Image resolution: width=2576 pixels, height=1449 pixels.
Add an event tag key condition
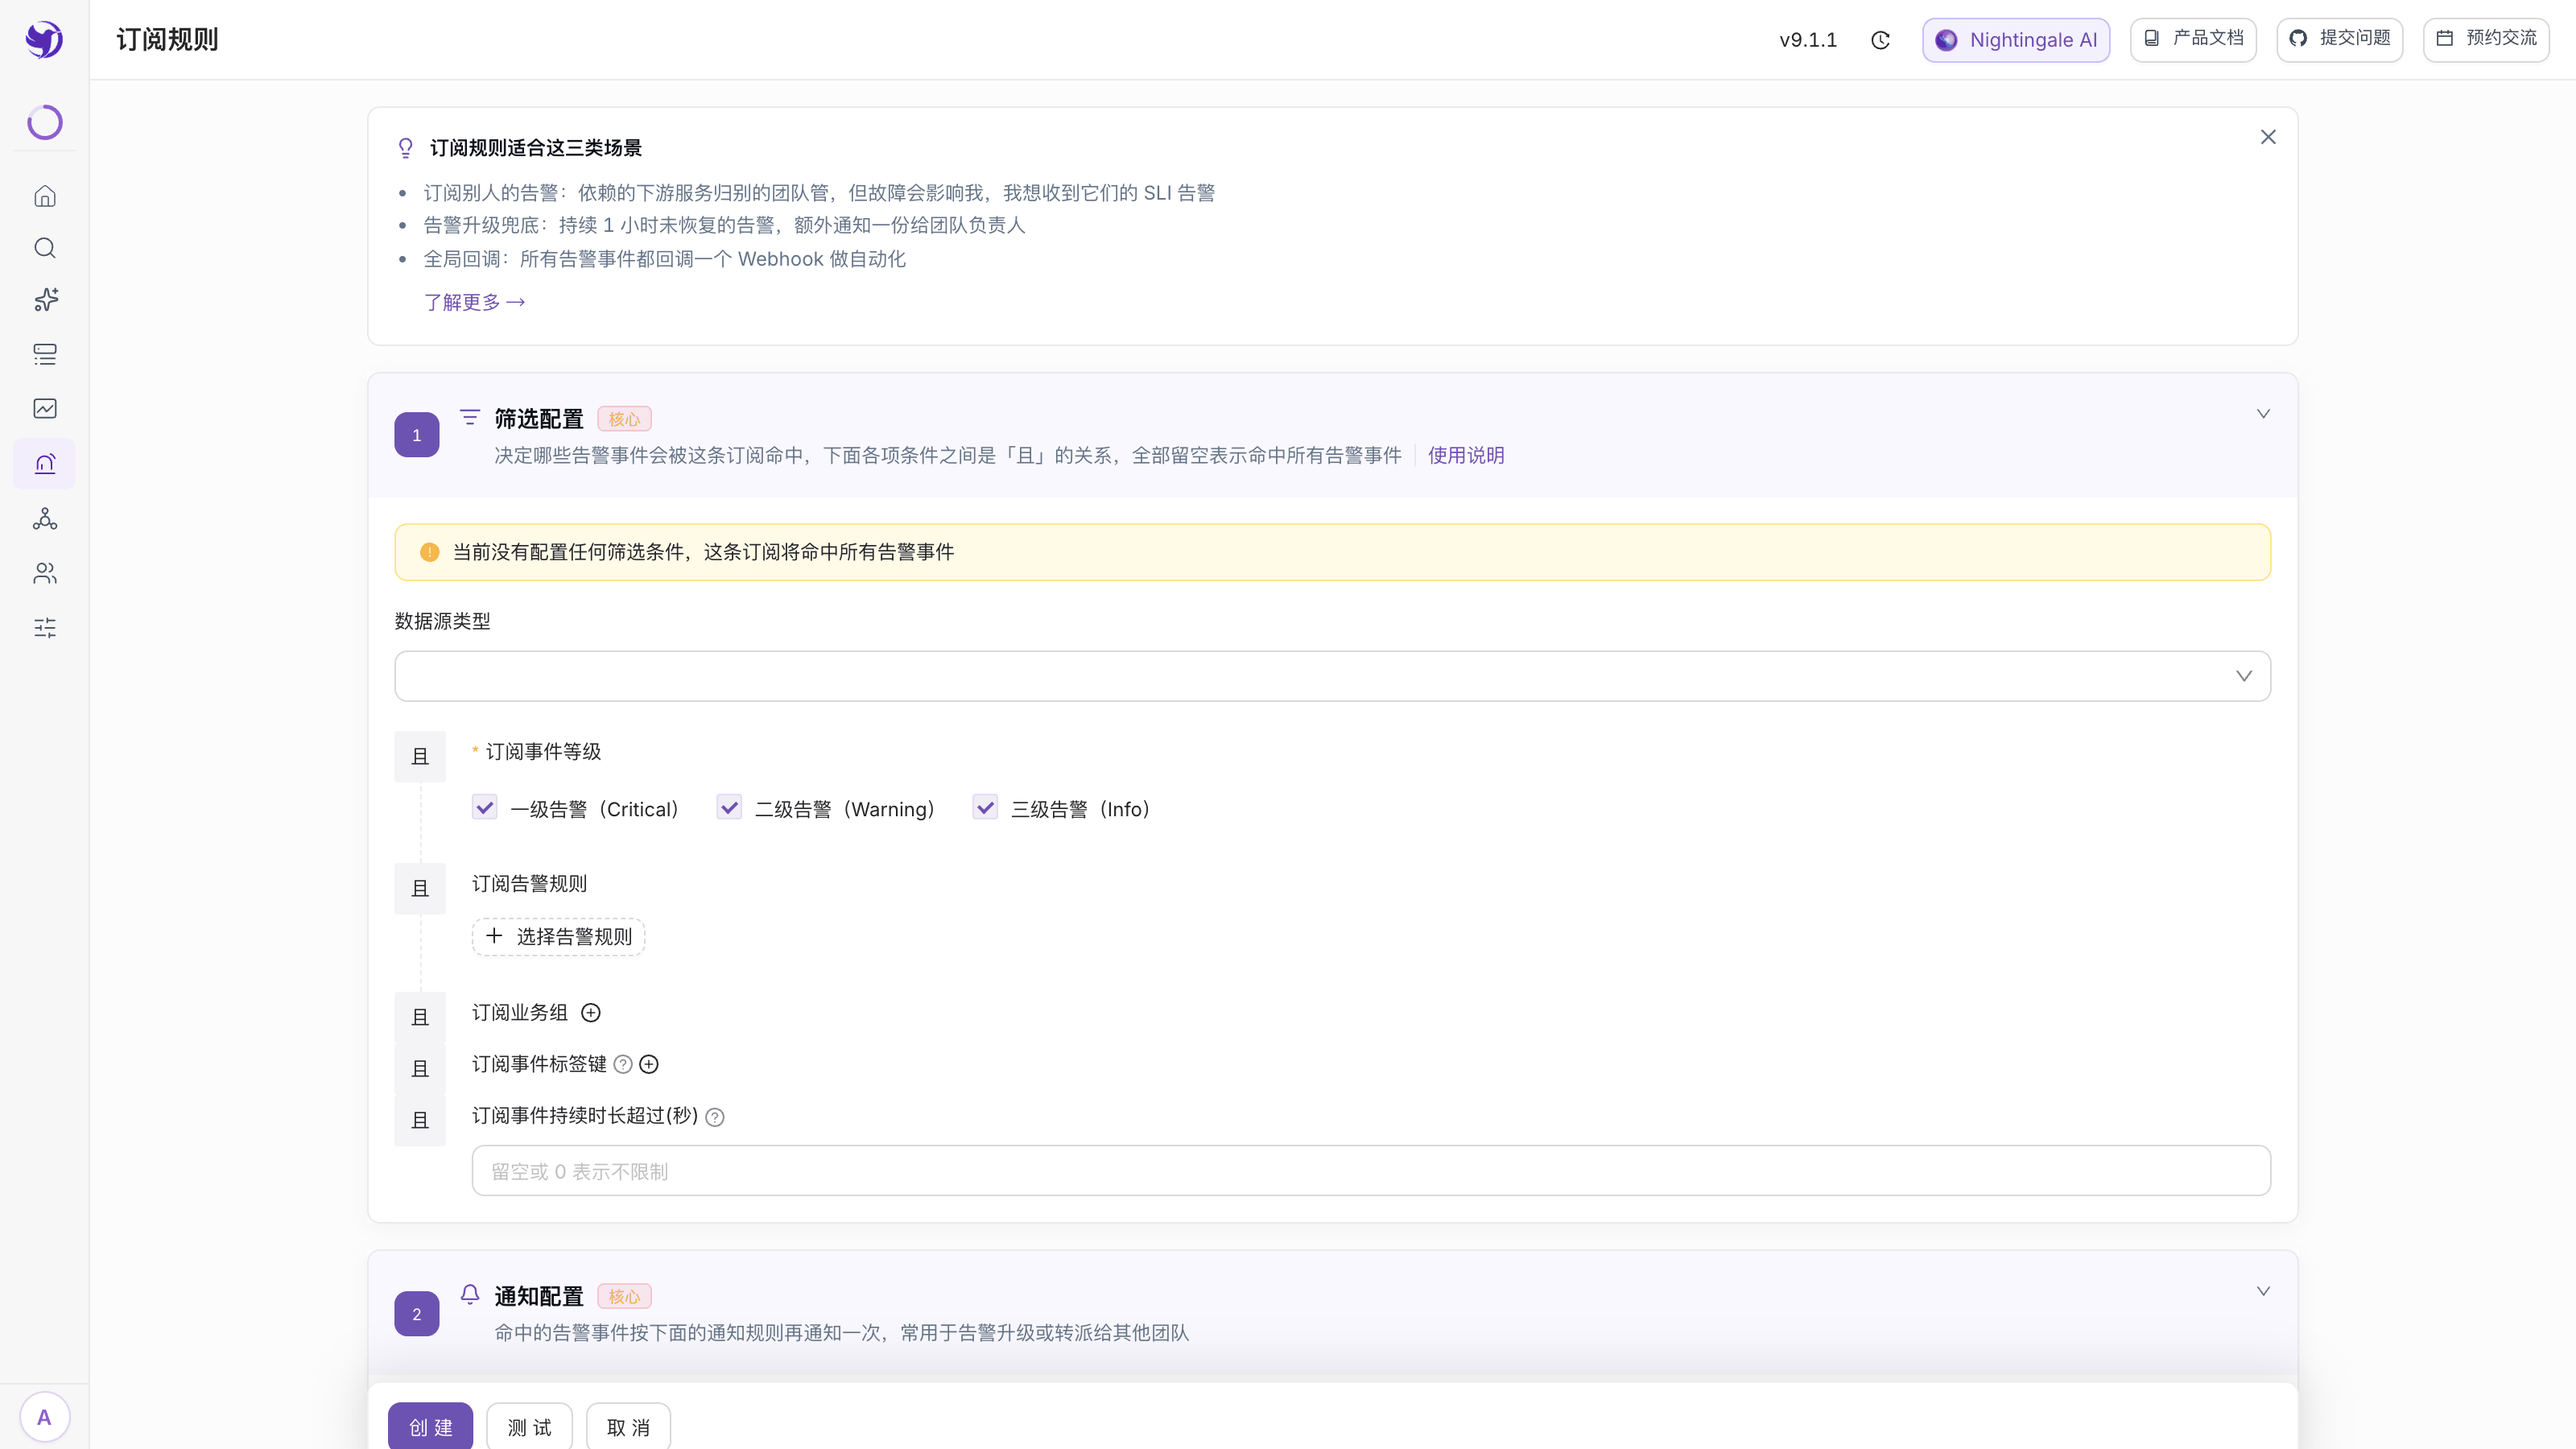coord(649,1065)
